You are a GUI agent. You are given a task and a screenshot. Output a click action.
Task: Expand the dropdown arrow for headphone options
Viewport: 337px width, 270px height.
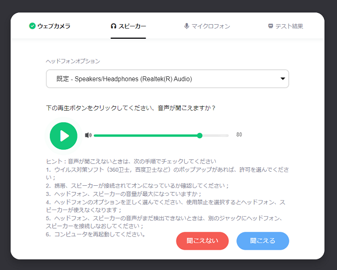283,79
